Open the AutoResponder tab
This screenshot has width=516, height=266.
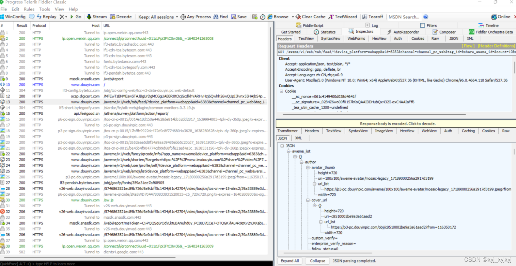(403, 32)
